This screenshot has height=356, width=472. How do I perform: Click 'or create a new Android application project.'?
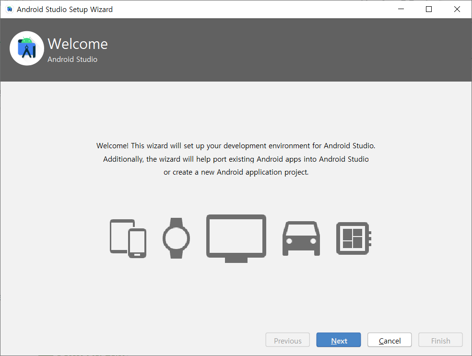(x=236, y=172)
